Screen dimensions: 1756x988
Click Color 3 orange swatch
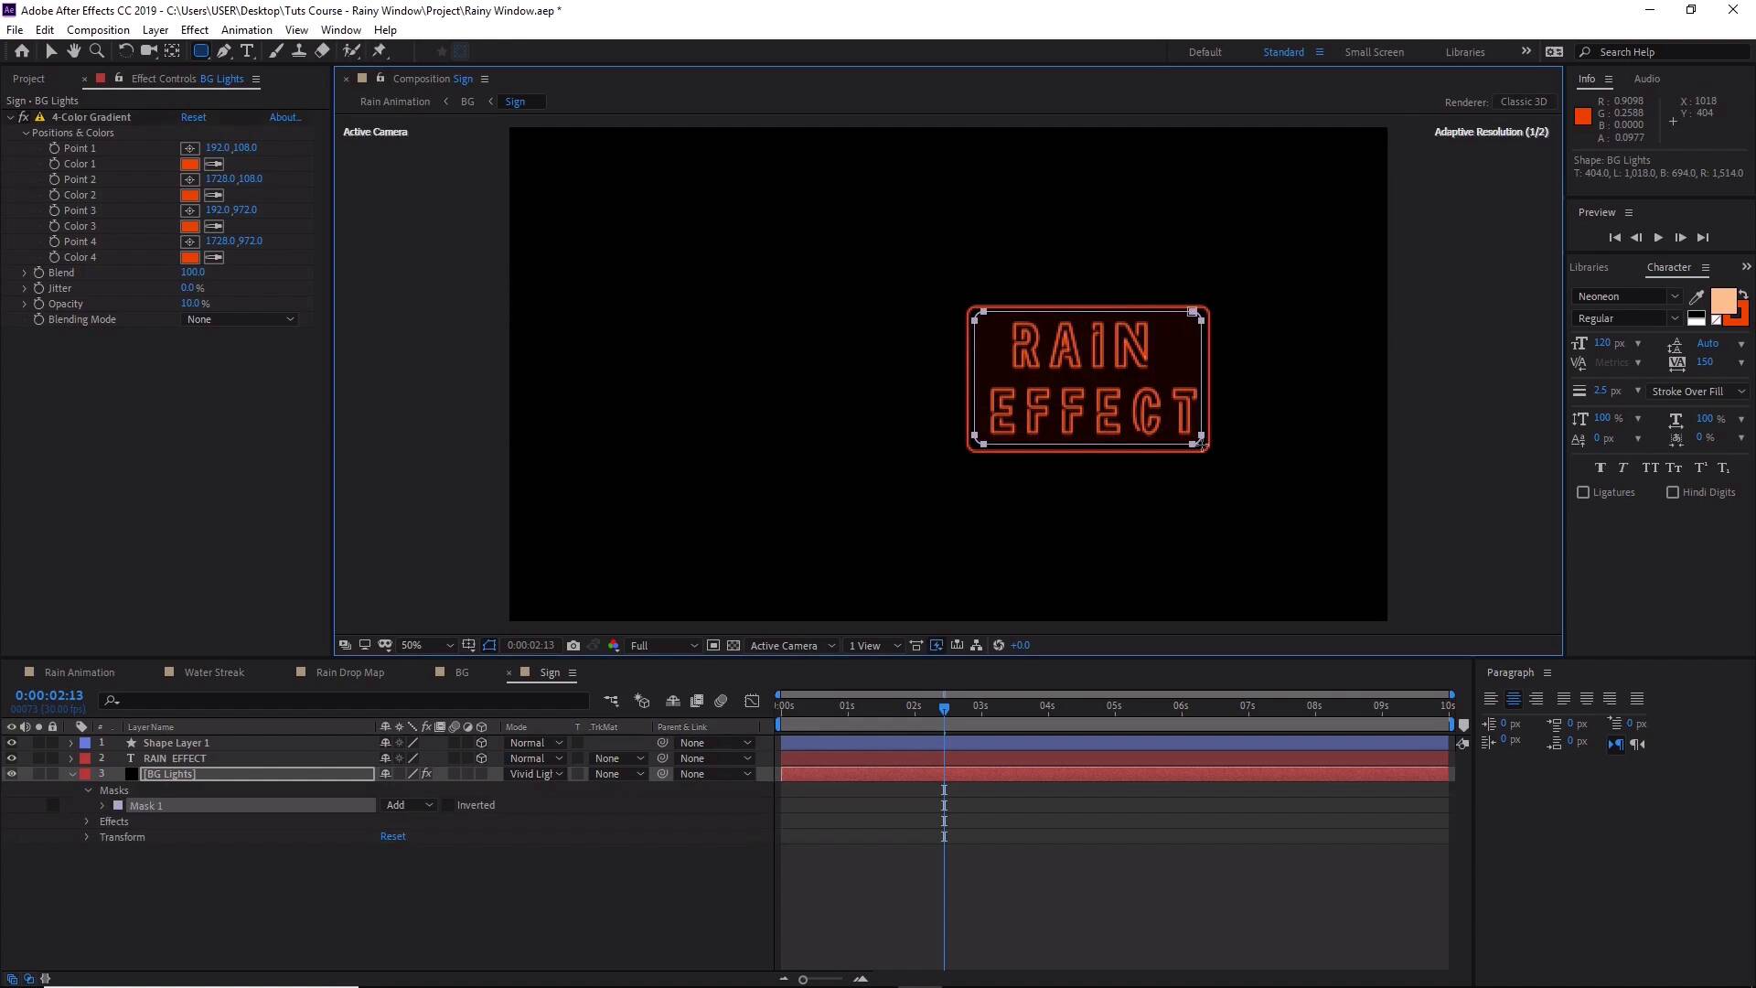(190, 227)
